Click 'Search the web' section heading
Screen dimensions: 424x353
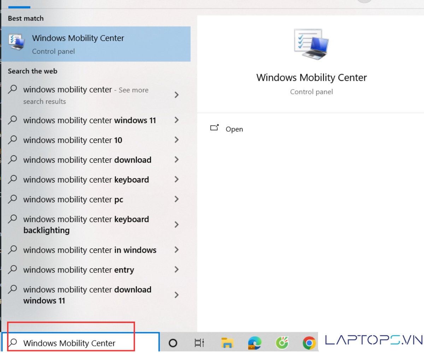[x=33, y=71]
